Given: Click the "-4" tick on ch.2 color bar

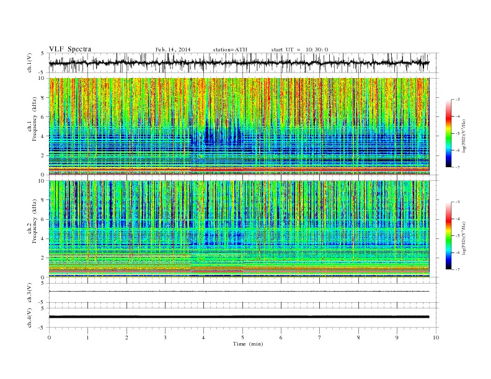Looking at the screenshot, I should tap(458, 219).
